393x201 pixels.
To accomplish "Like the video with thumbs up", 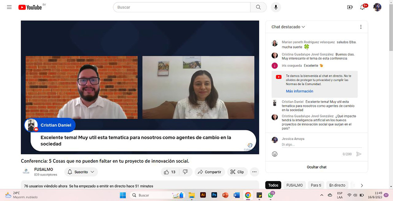I will pyautogui.click(x=170, y=172).
